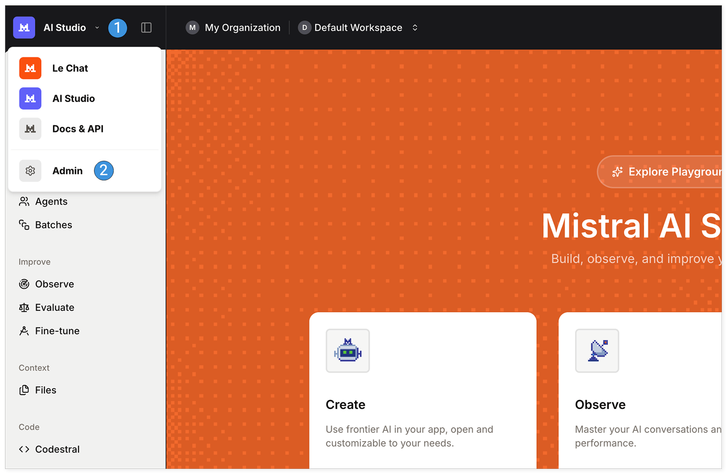The width and height of the screenshot is (727, 474).
Task: Click the purple AI Studio logo in header
Action: point(24,27)
